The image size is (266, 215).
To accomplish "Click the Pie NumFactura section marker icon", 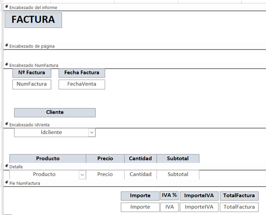I will [6, 182].
